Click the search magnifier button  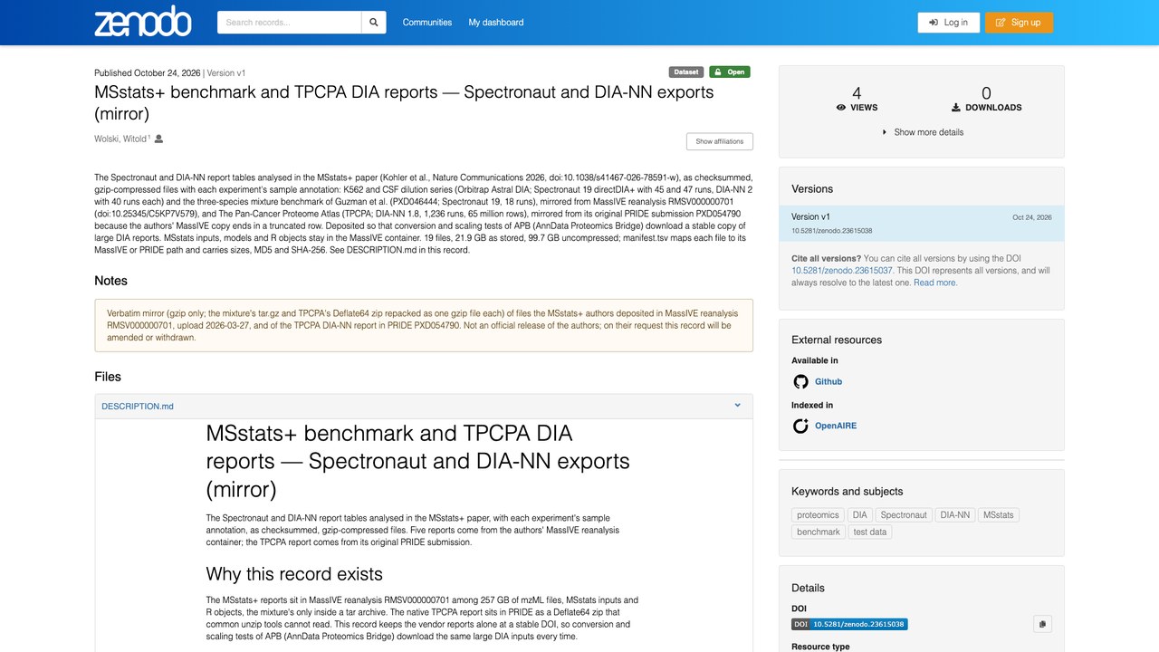tap(374, 23)
